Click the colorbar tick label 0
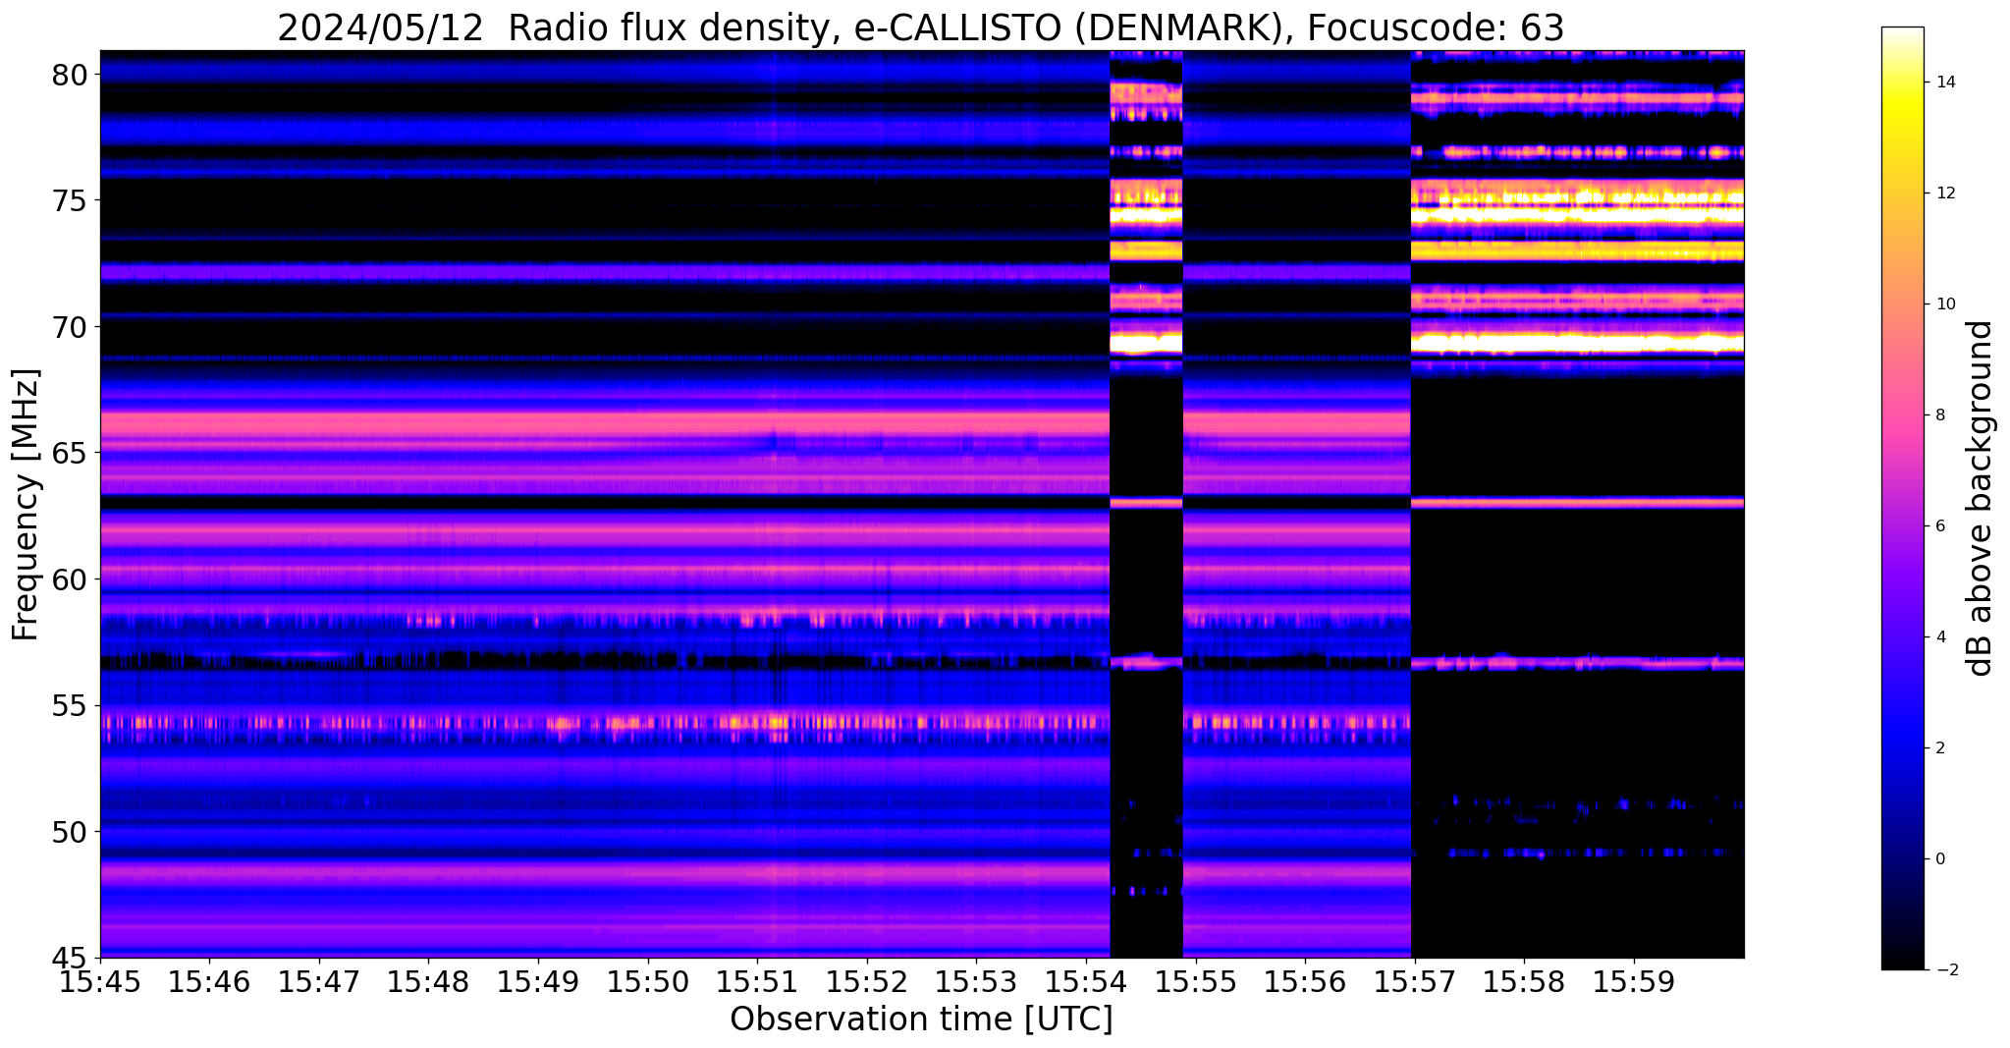 (x=1938, y=859)
